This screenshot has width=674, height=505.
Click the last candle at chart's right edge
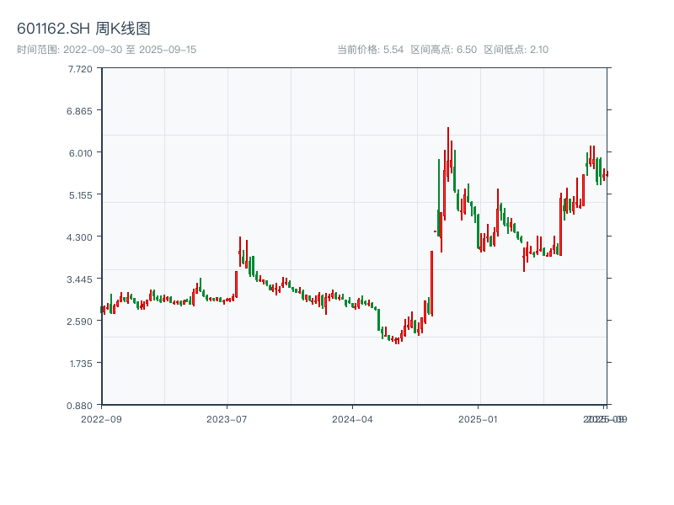click(607, 173)
